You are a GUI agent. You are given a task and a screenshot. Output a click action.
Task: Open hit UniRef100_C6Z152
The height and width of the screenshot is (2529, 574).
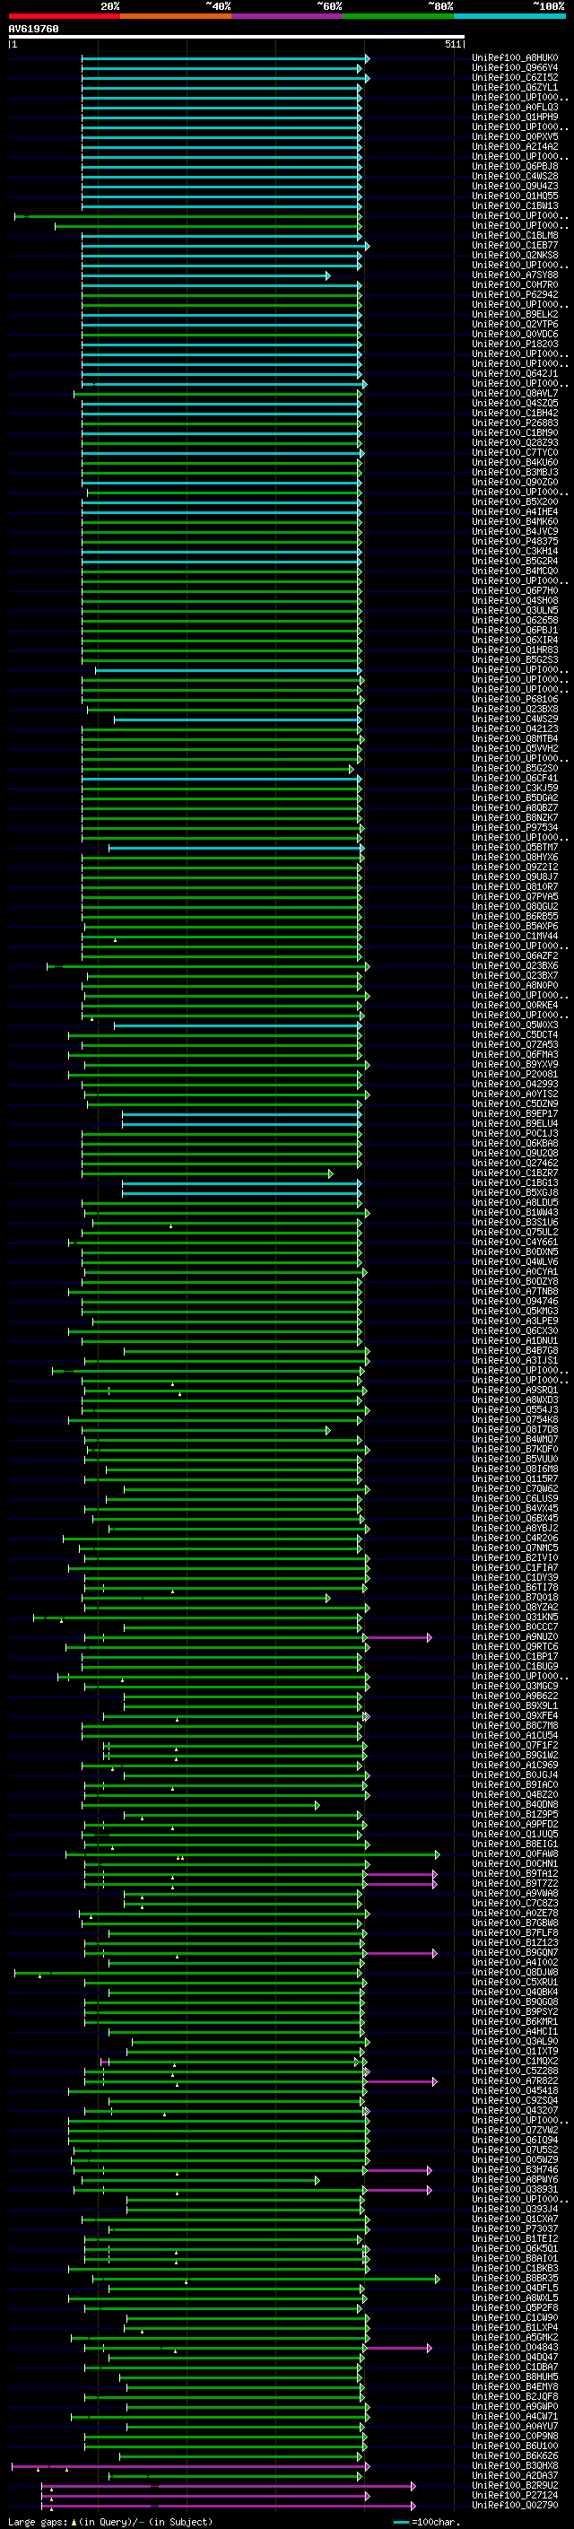coord(515,77)
